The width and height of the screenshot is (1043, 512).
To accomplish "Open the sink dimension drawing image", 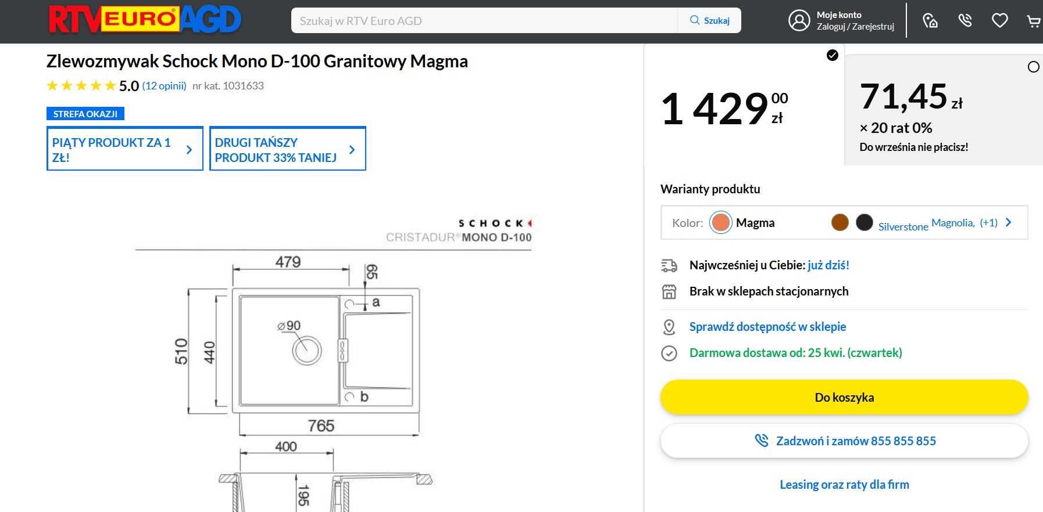I will click(x=333, y=363).
